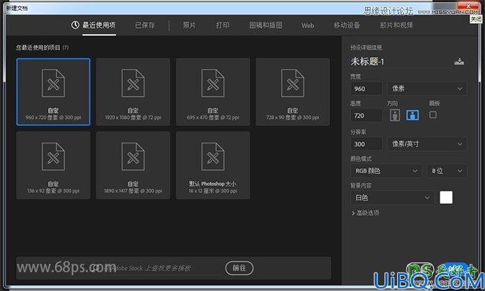Switch to 移动设备 tab
Image resolution: width=485 pixels, height=291 pixels.
(x=347, y=25)
